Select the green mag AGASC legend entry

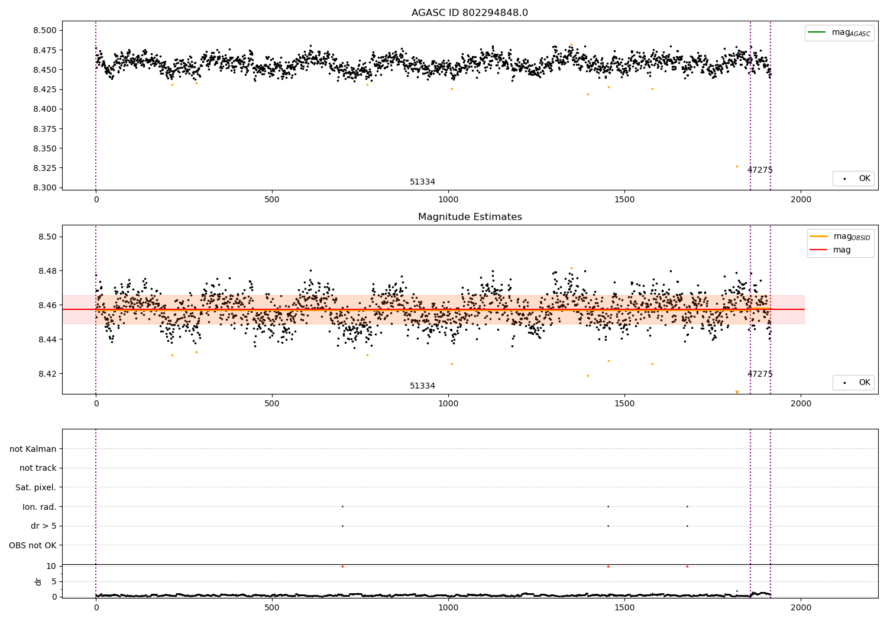(839, 33)
